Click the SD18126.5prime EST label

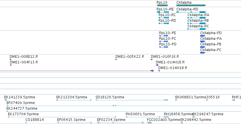pyautogui.click(x=110, y=97)
